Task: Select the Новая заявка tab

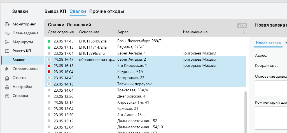Action: 268,43
